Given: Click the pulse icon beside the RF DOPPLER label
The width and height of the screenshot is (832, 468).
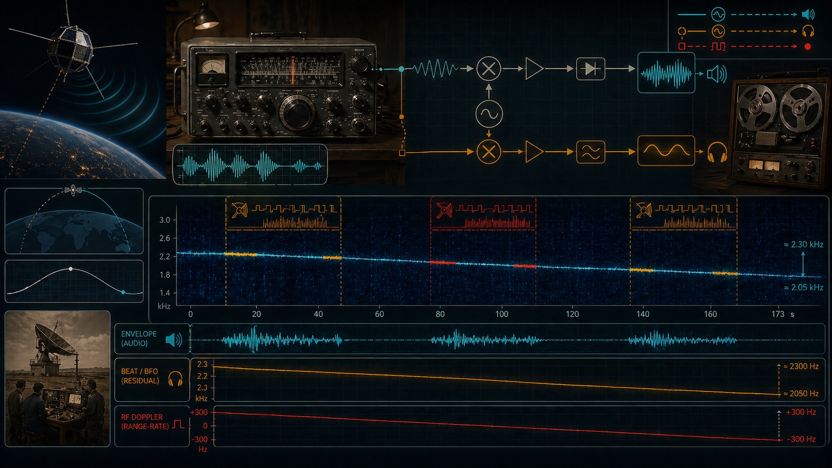Looking at the screenshot, I should pos(178,425).
